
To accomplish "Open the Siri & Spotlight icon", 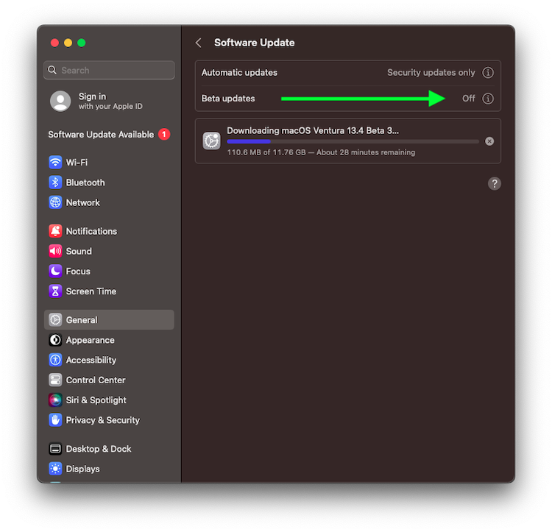I will 55,400.
